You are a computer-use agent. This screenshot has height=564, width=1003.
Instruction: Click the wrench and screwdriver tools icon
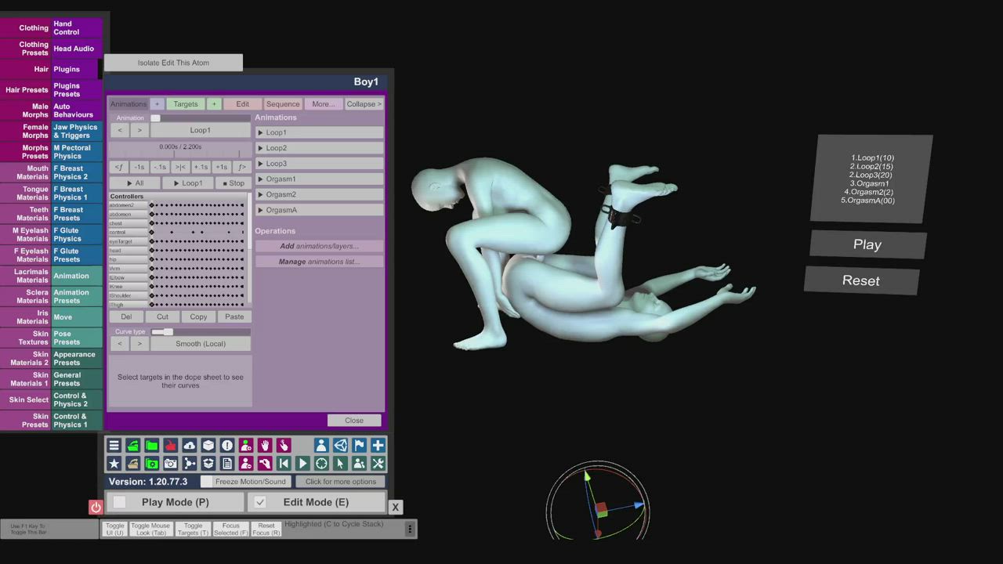point(378,464)
